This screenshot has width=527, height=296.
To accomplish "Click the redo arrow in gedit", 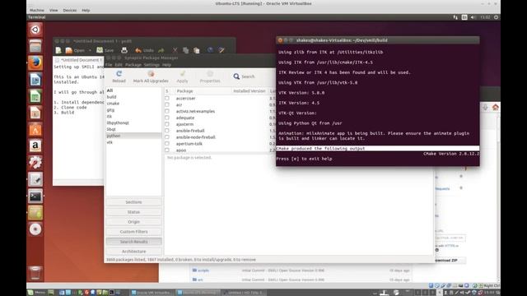I will (x=161, y=50).
